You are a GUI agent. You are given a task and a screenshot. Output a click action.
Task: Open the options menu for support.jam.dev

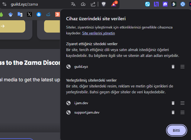pos(182,112)
